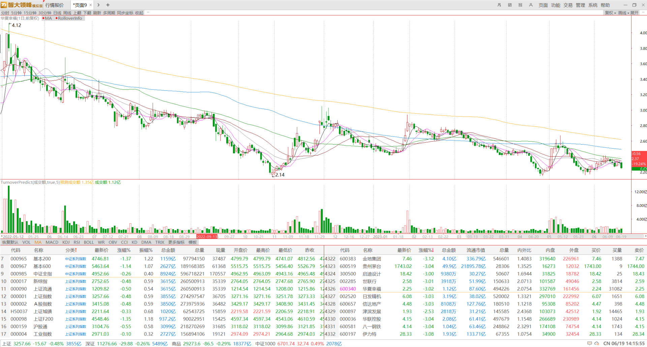Click the left scroll arrow on date axis
Viewport: 647px width, 347px height.
[1, 236]
